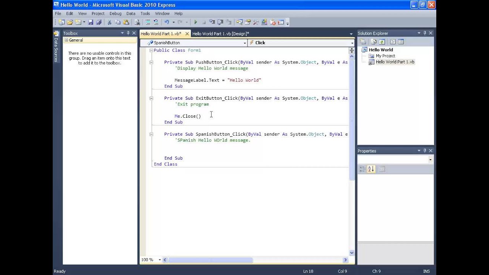
Task: Start debugging with the green play icon
Action: click(x=196, y=22)
